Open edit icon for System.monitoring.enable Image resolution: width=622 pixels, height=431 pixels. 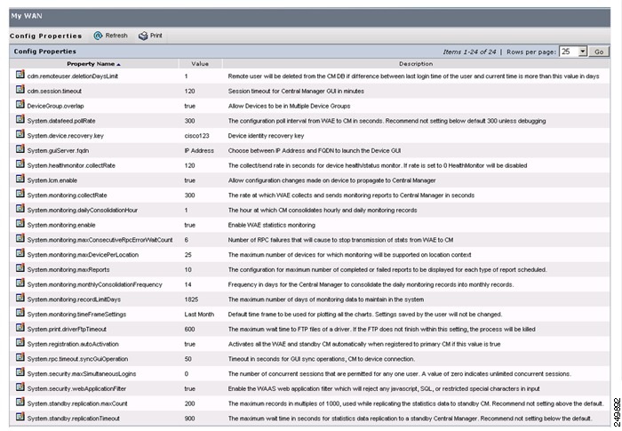click(x=20, y=223)
